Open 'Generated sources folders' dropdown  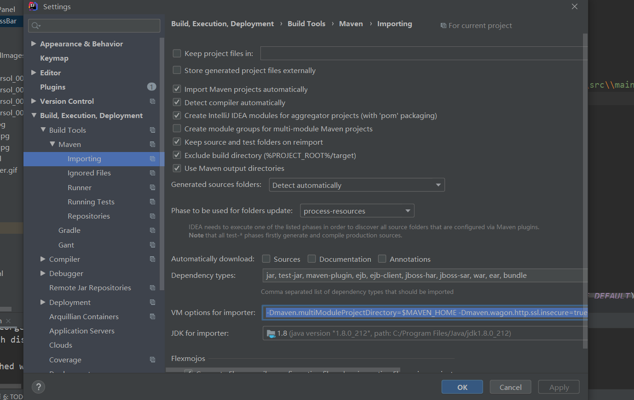click(x=357, y=185)
